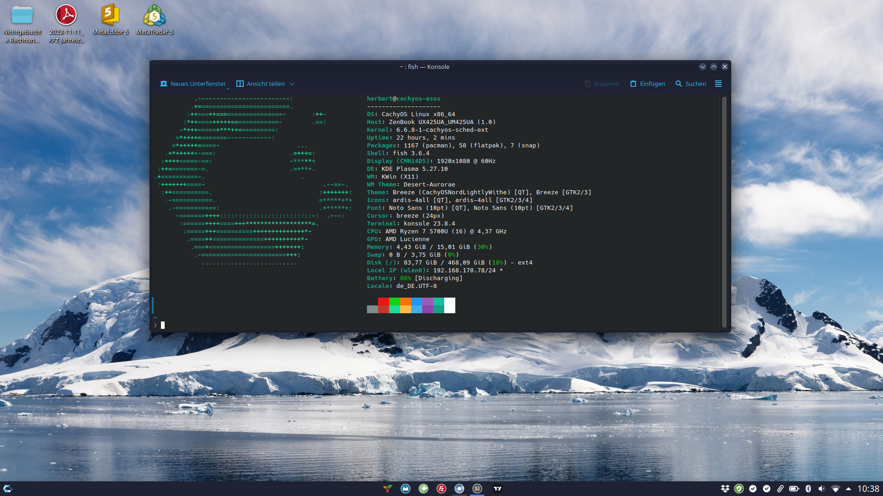Click the red color block in terminal
The image size is (883, 496).
(383, 301)
